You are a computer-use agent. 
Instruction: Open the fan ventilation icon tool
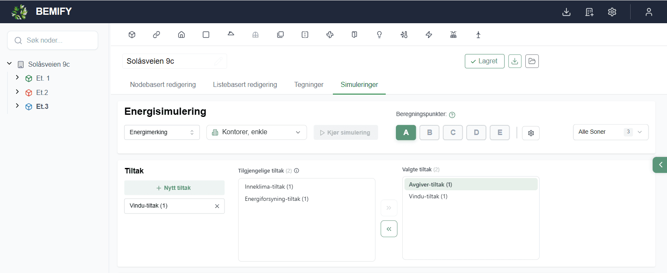point(330,35)
